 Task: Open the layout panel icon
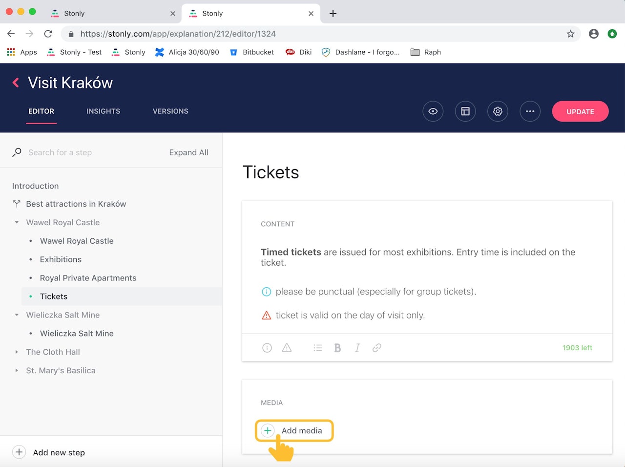(465, 111)
